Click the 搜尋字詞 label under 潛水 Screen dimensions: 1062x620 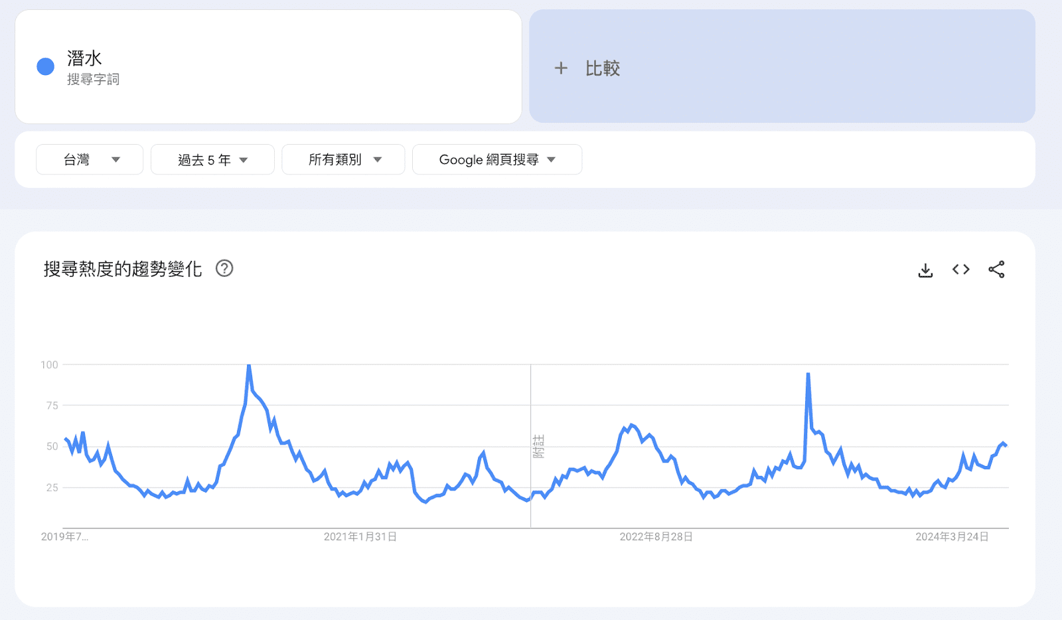93,80
